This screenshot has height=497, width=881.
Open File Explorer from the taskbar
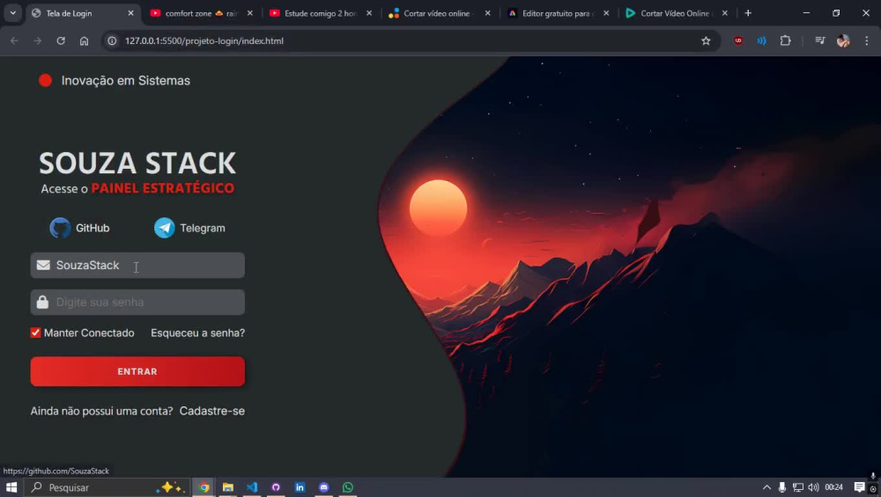click(227, 487)
